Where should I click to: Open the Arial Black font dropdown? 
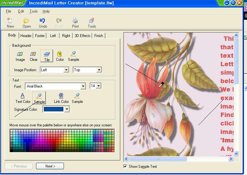coord(83,86)
